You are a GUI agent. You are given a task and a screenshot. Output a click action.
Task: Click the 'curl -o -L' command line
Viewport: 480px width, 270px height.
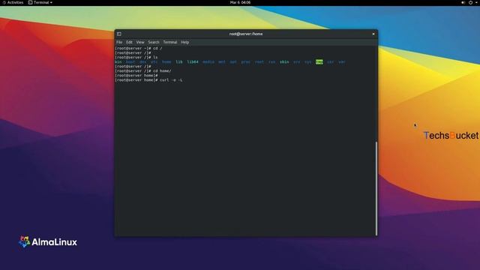coord(148,80)
